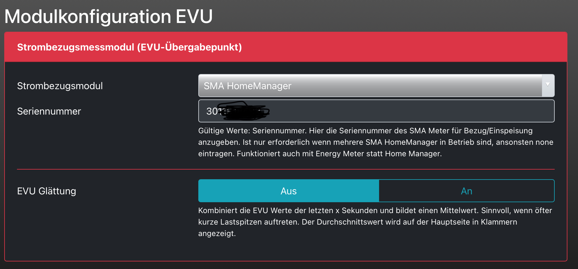
Task: Click the 'Gültige Werte: Seriennummer' help text line
Action: coord(365,131)
